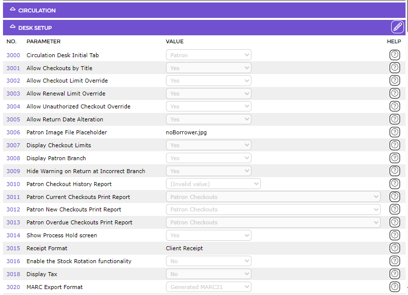408x295 pixels.
Task: Open Show Process Hold screen dropdown
Action: 209,235
